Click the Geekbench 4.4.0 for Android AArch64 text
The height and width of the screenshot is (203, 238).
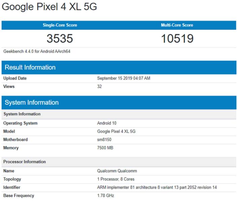[37, 51]
